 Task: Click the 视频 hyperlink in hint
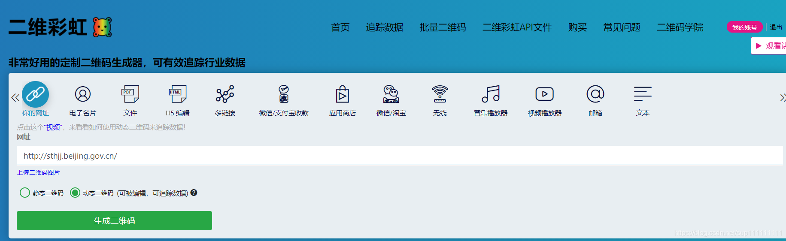click(53, 127)
